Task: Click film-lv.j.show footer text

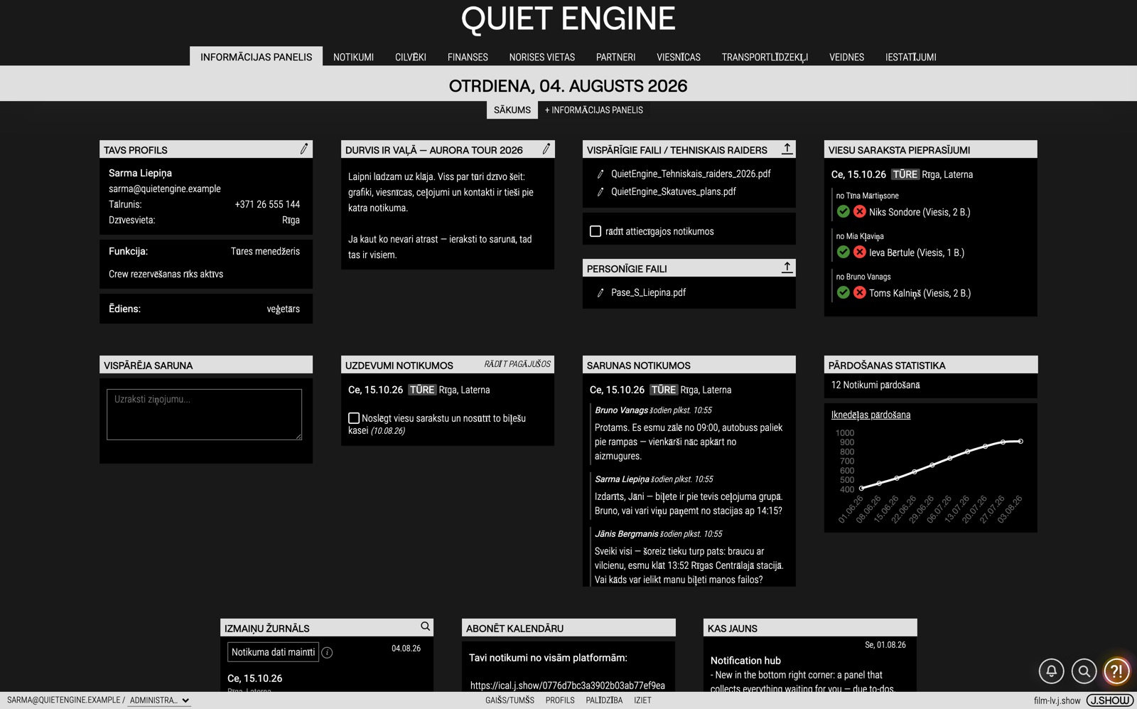Action: coord(1057,700)
